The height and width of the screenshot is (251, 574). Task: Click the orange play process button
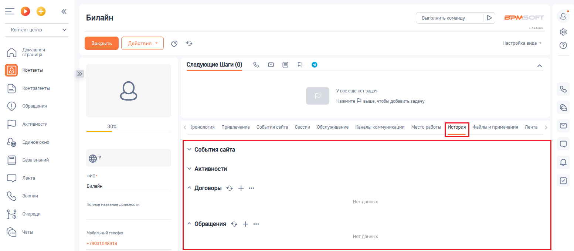[x=25, y=11]
